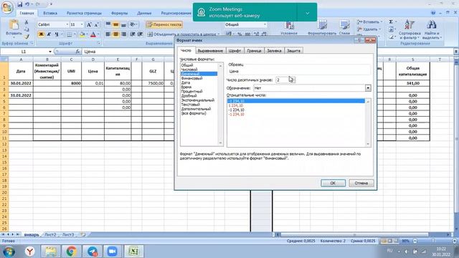Align text to top of cell
Screen dimensions: 459x258
click(108, 24)
